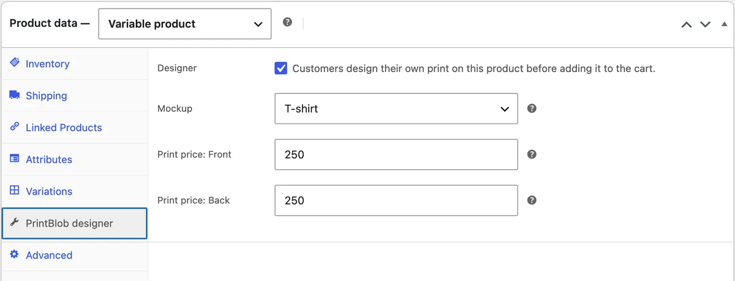Click the Product data heading
This screenshot has height=281, width=735.
coord(50,23)
